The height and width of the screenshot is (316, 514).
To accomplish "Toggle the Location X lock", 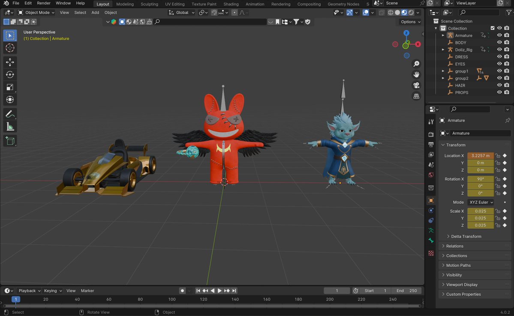I will coord(498,156).
